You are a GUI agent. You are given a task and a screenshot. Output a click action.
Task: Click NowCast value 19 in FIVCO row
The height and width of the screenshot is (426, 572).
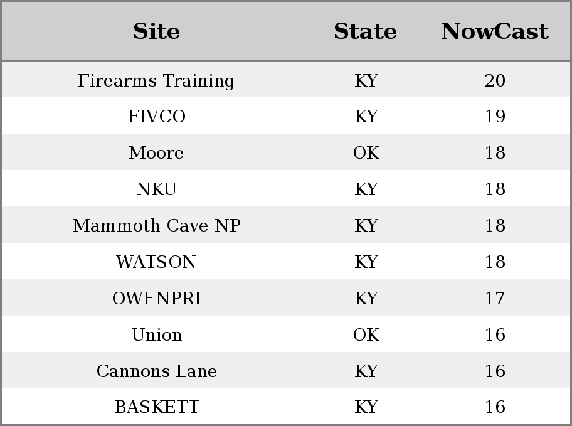pos(495,117)
